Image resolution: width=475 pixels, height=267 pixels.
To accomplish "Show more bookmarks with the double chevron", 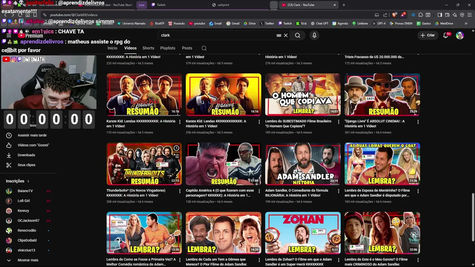I will click(466, 23).
